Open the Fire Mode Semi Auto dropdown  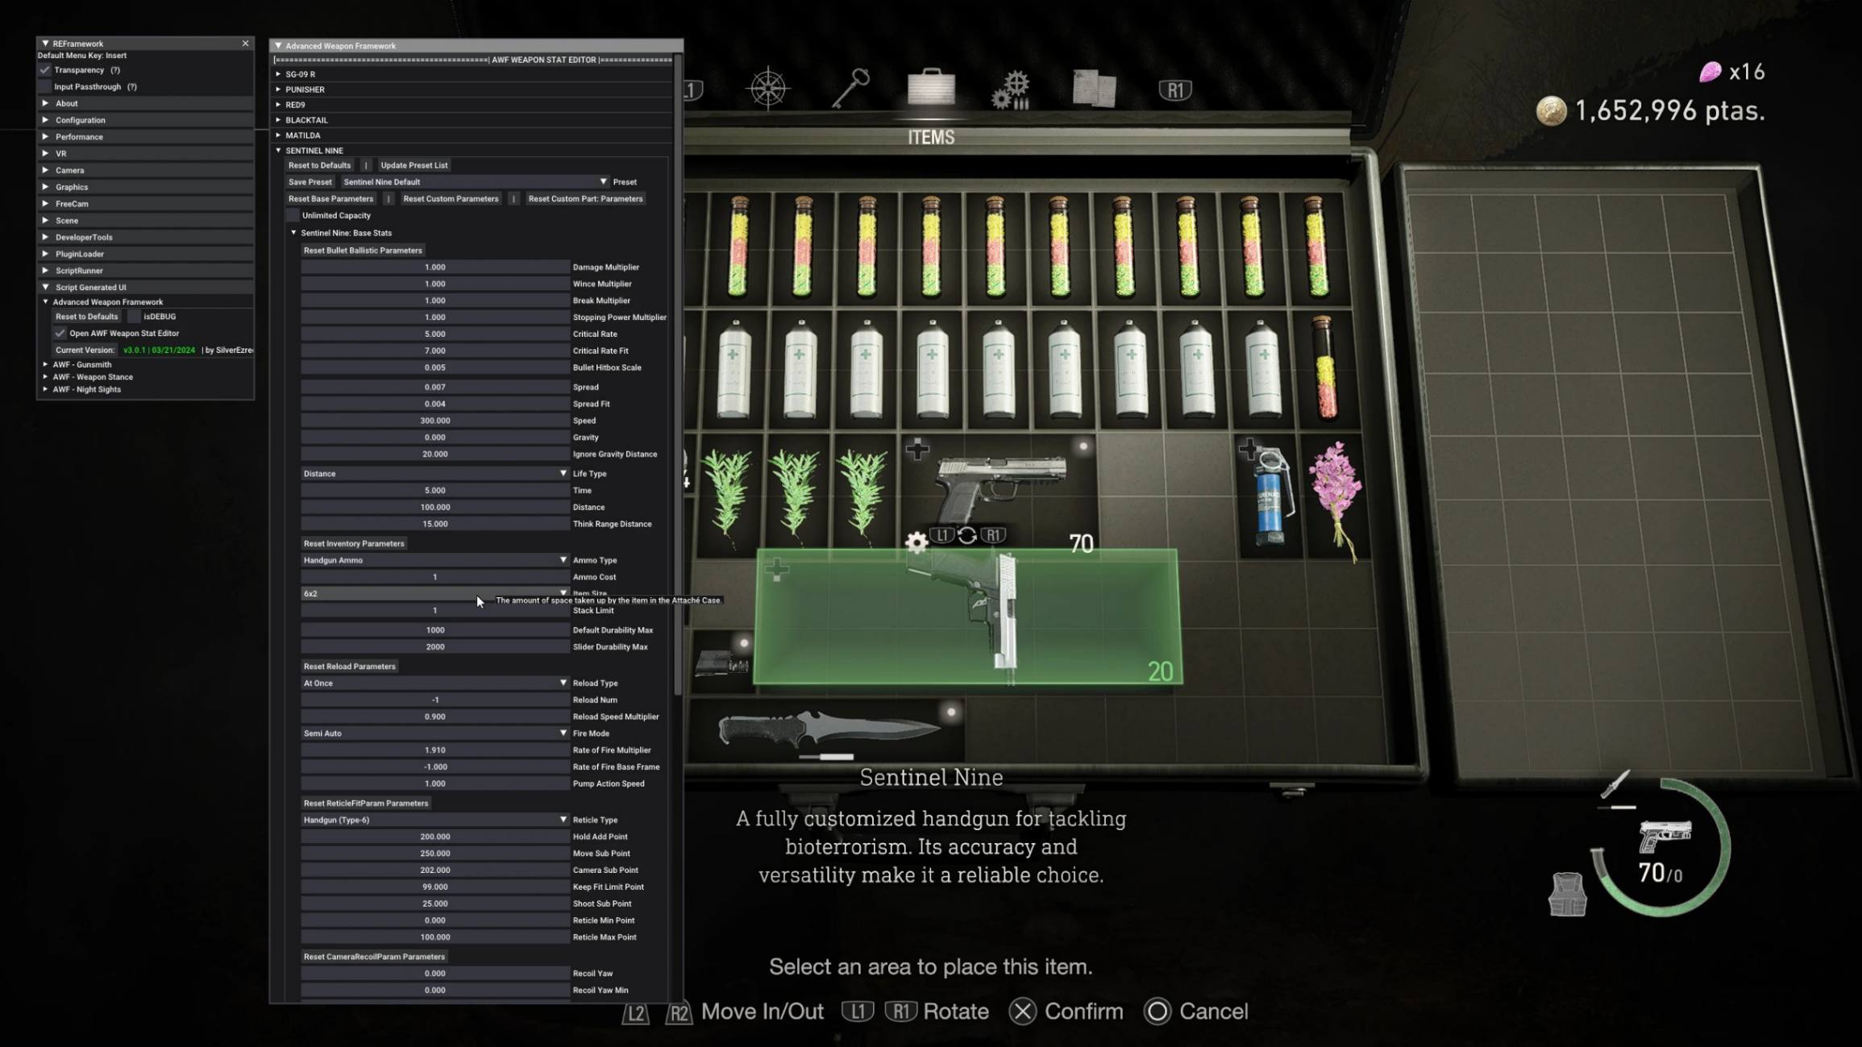(434, 733)
